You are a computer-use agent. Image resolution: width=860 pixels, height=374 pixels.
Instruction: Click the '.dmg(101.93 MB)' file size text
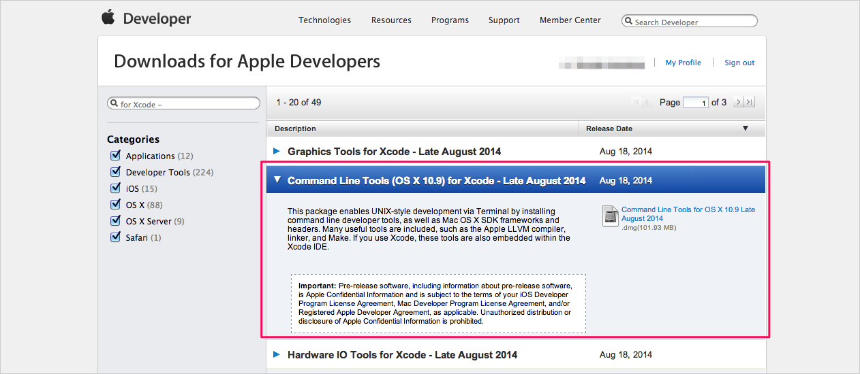649,228
